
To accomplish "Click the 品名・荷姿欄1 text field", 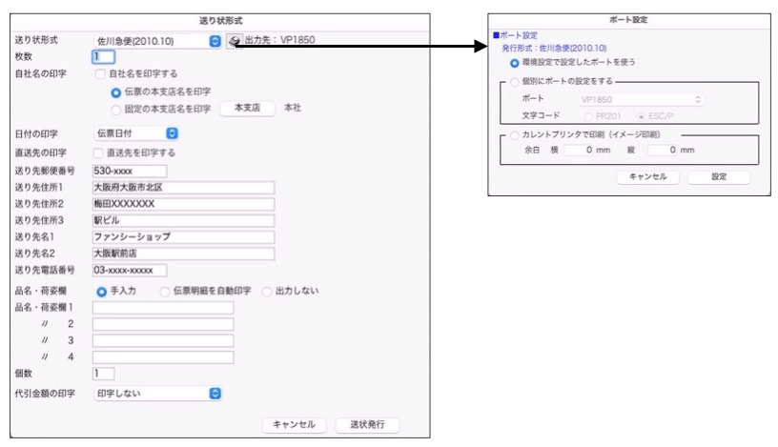I will click(x=163, y=308).
